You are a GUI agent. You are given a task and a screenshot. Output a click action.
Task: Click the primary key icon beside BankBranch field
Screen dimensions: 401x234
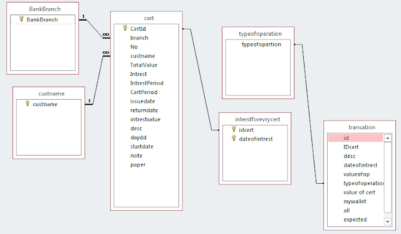(x=21, y=19)
